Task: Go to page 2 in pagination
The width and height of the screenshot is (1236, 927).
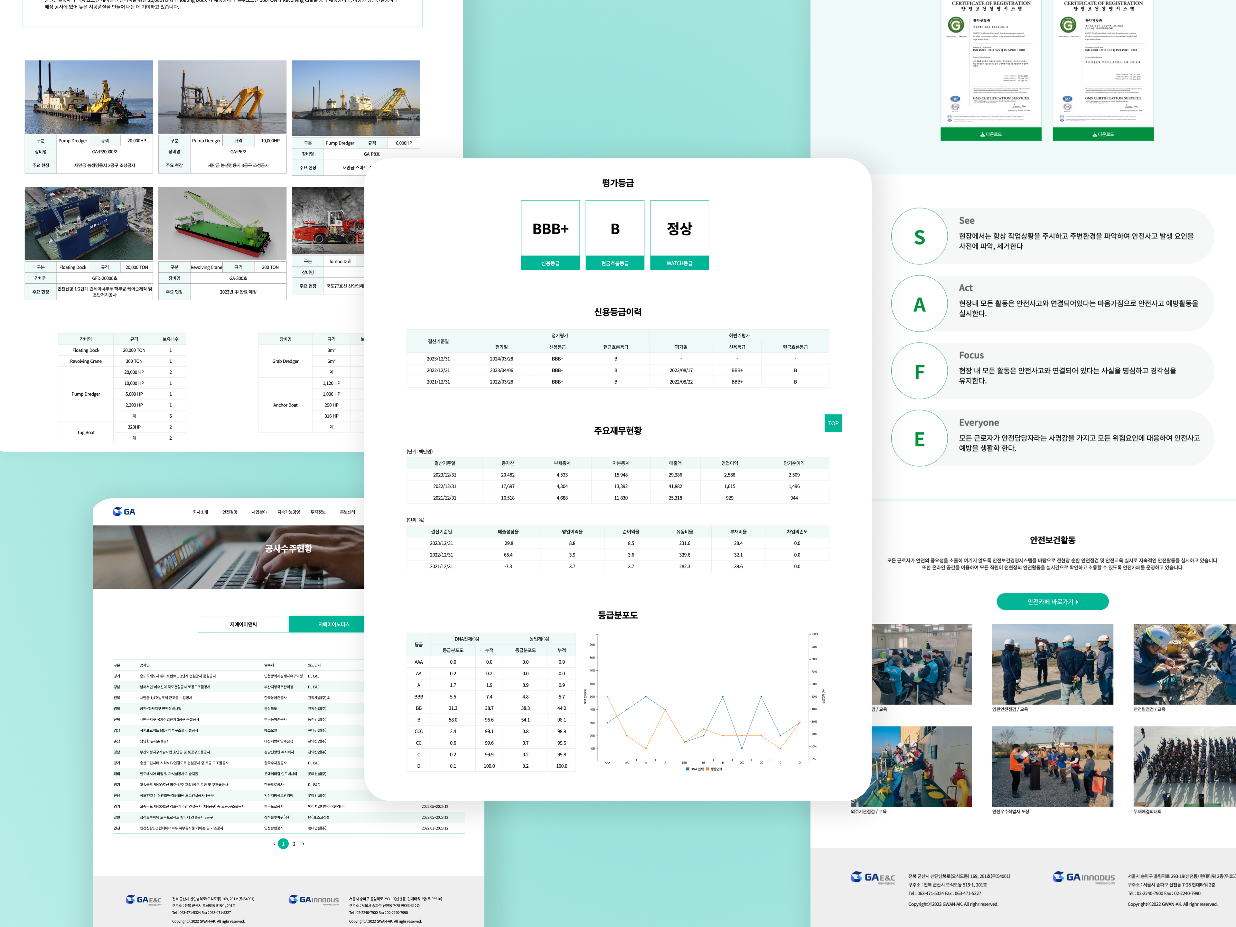Action: (294, 844)
